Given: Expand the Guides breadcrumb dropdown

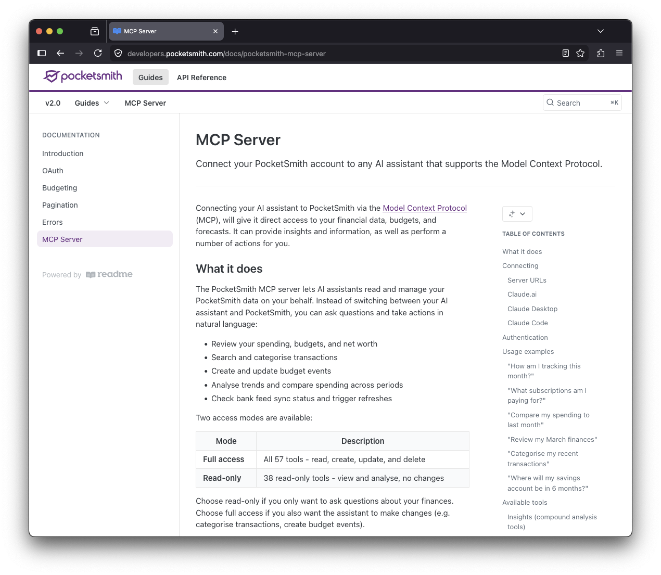Looking at the screenshot, I should [92, 103].
